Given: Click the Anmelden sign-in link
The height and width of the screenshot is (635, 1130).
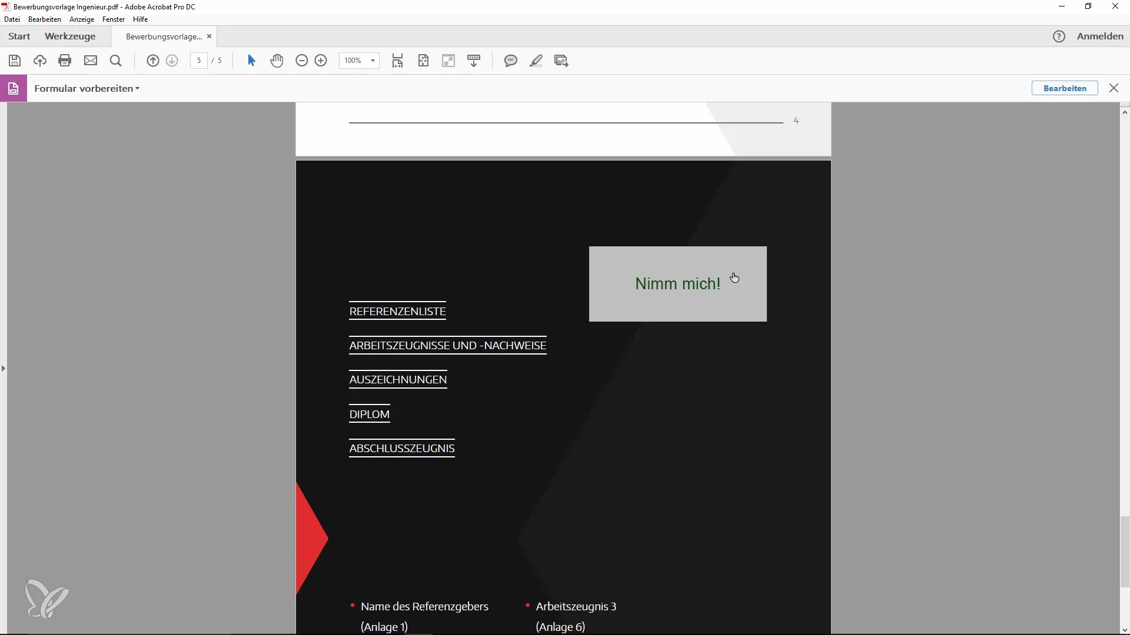Looking at the screenshot, I should click(1100, 36).
